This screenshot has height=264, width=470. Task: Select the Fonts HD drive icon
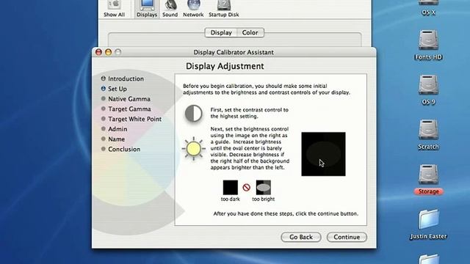(x=428, y=40)
